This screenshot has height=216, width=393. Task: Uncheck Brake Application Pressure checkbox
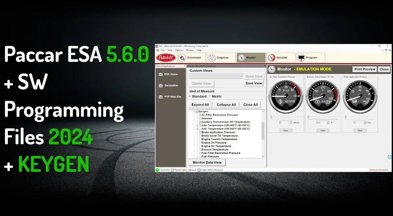(200, 132)
